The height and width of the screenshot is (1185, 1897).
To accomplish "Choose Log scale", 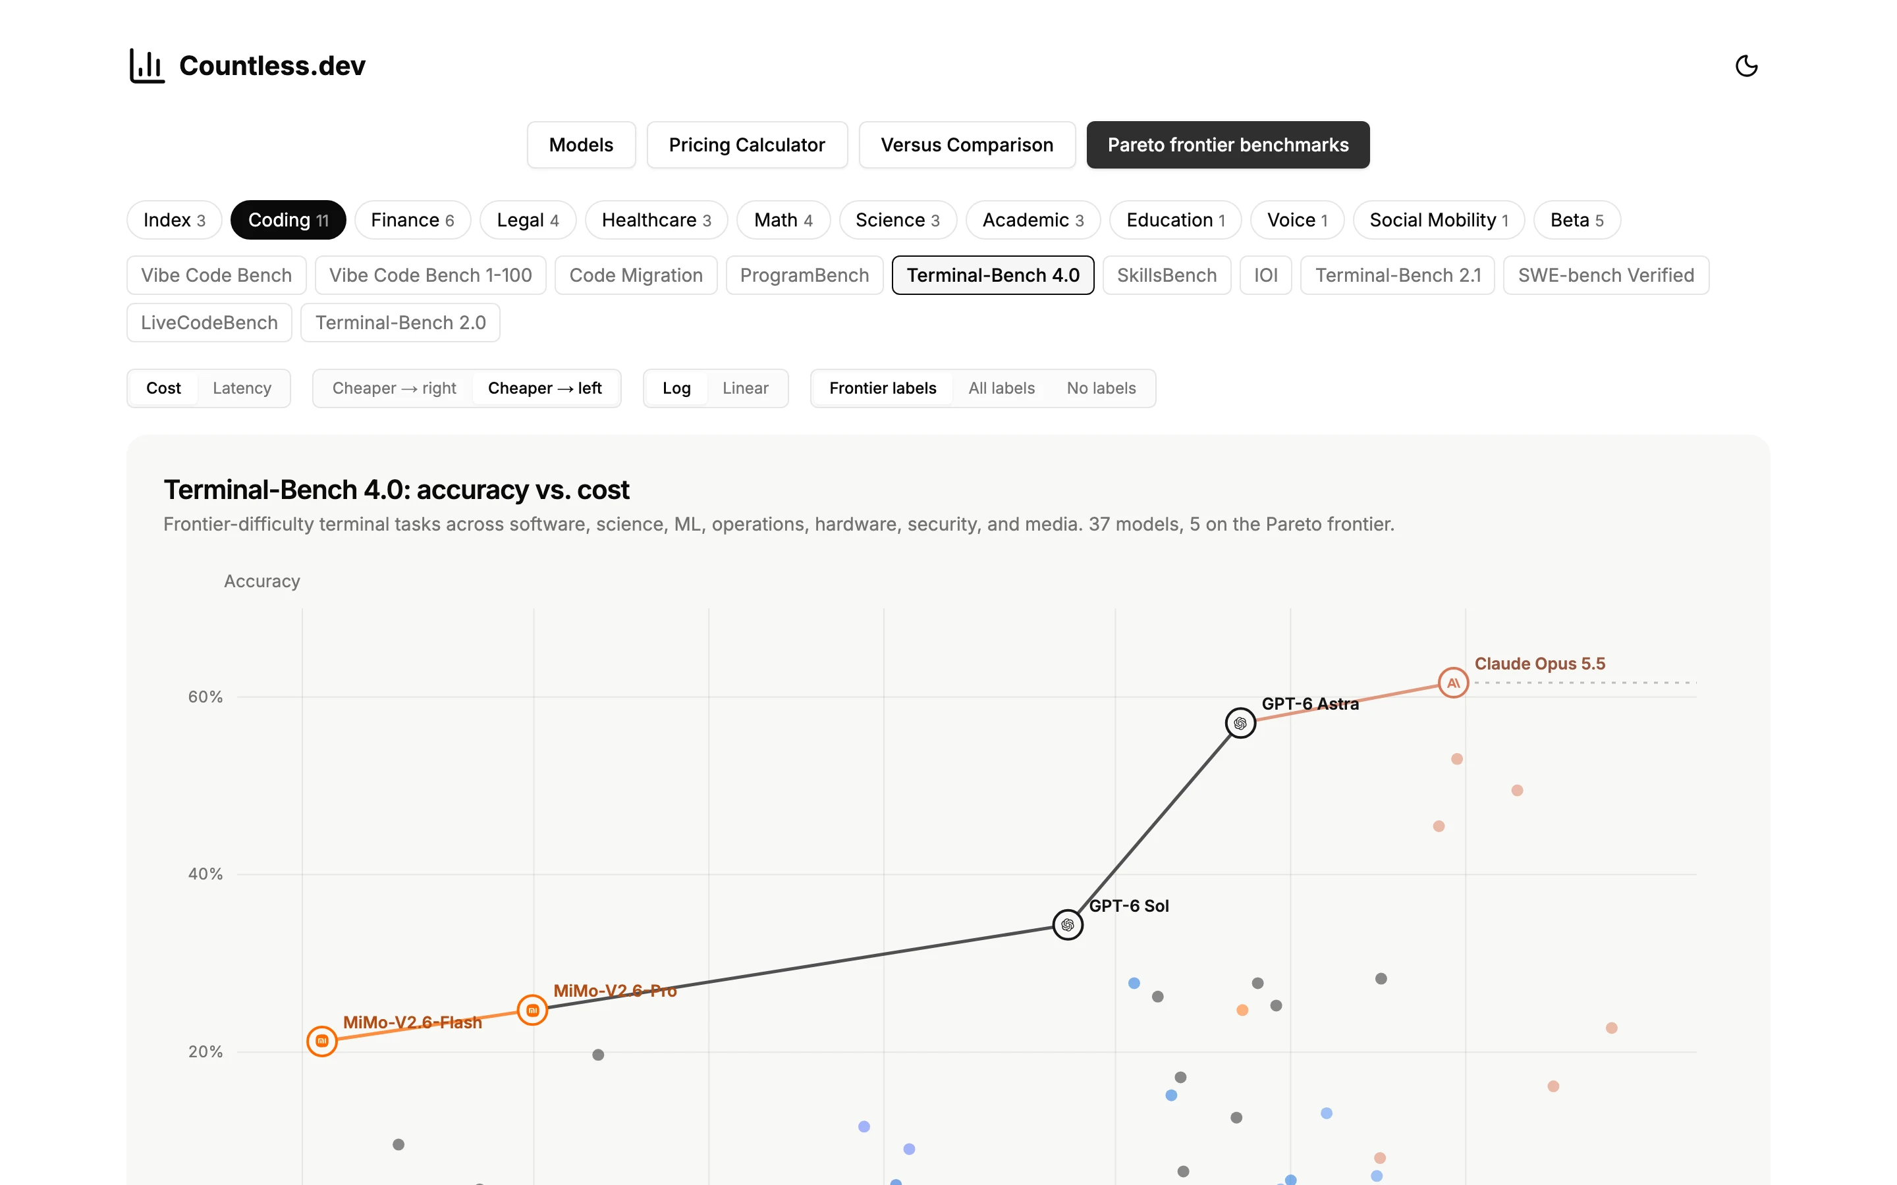I will tap(676, 388).
